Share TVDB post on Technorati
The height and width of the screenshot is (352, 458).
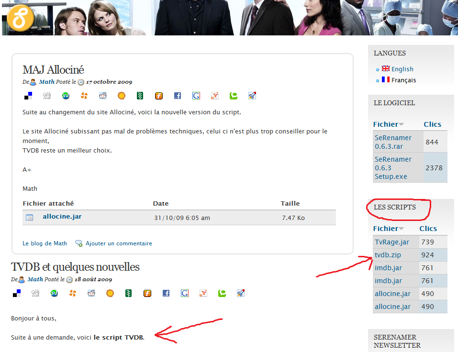pos(222,293)
